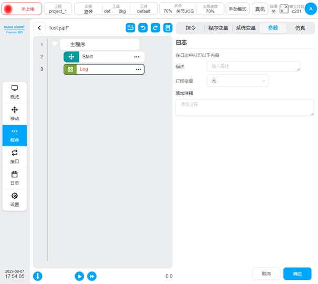Click the blue down-arrow button at bottom left
Image resolution: width=318 pixels, height=284 pixels.
click(x=38, y=276)
